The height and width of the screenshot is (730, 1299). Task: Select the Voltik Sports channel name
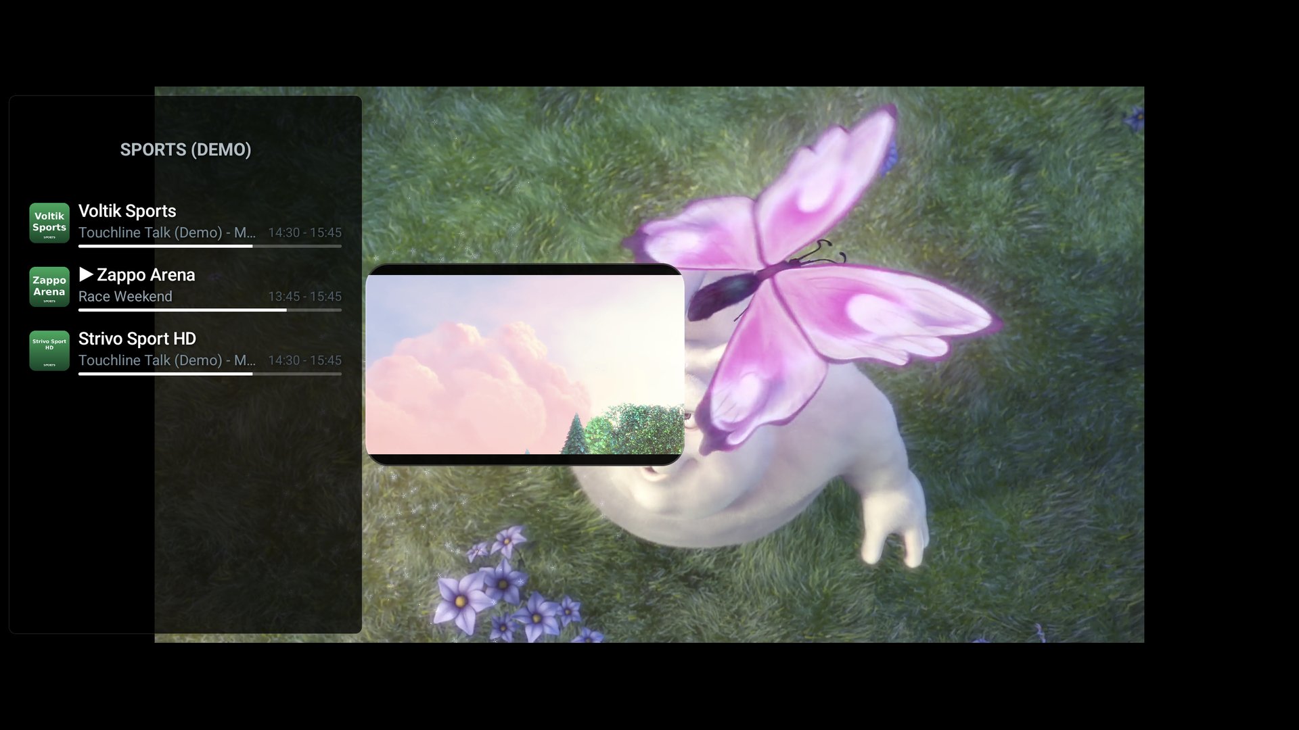(x=127, y=211)
